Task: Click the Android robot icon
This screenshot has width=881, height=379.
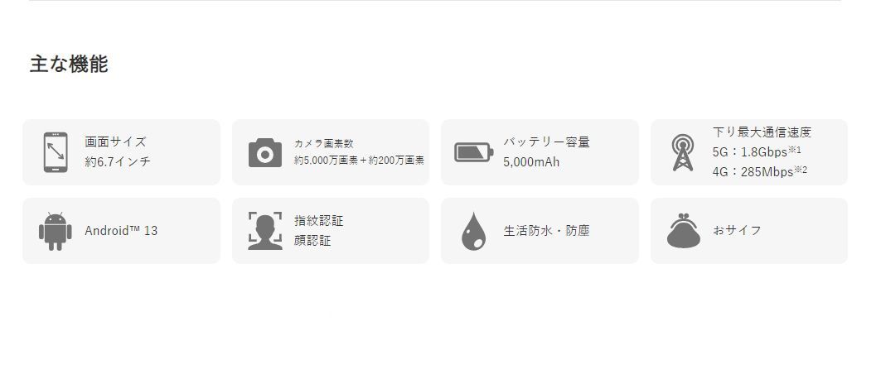Action: coord(55,231)
